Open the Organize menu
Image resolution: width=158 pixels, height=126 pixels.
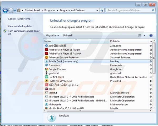click(x=52, y=35)
